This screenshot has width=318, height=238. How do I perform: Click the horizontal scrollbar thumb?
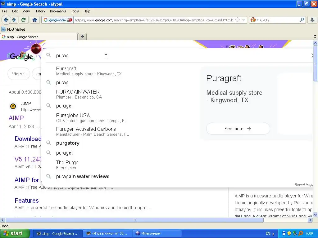pos(134,220)
